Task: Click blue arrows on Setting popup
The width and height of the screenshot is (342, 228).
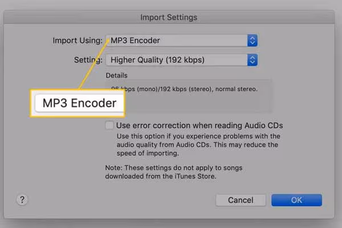Action: coord(253,60)
